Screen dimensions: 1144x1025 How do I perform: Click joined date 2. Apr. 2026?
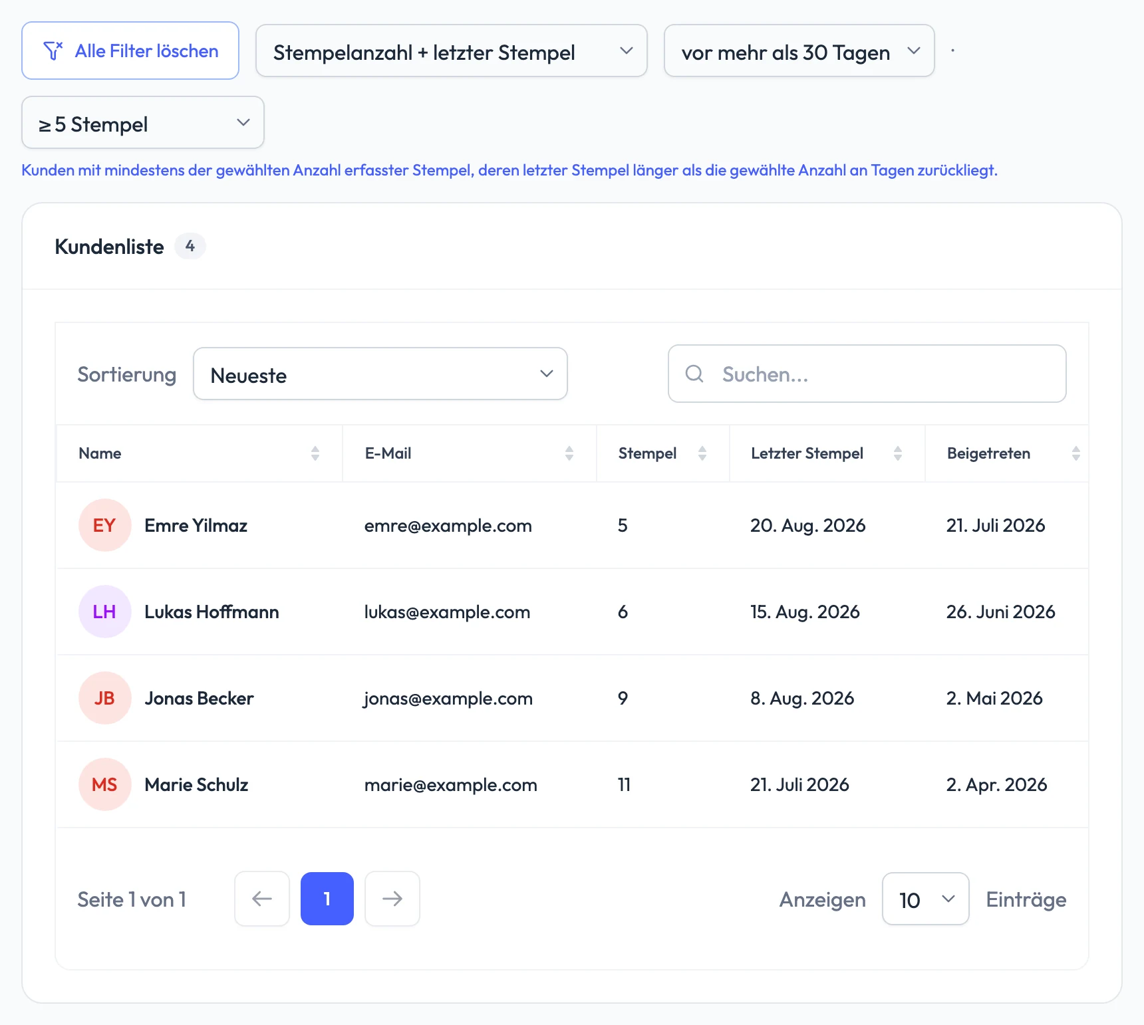(997, 785)
